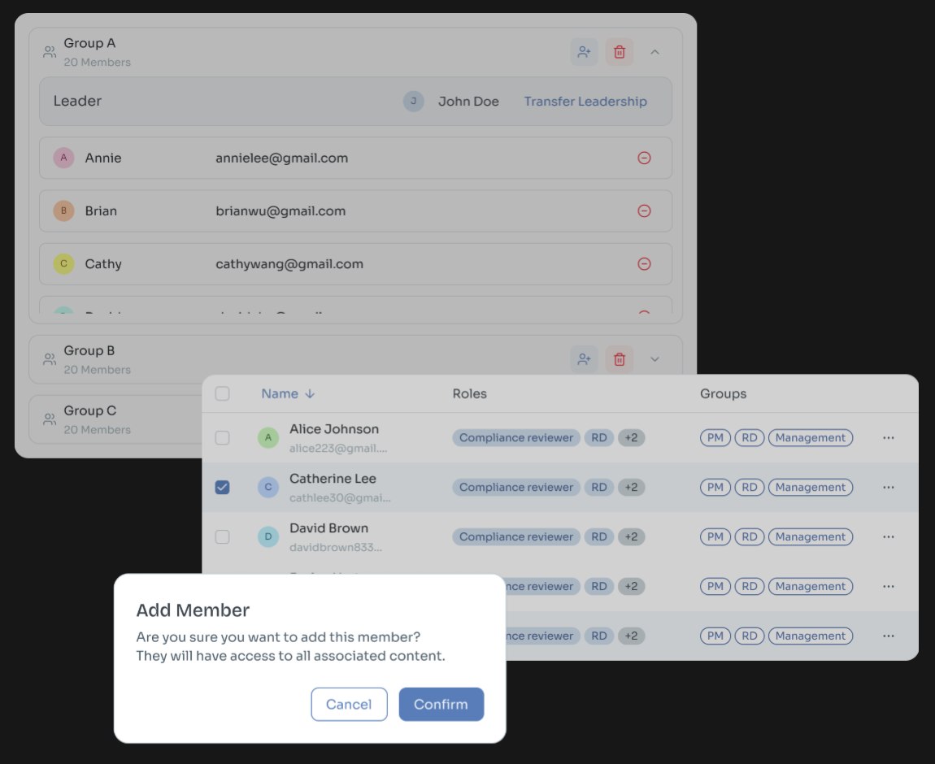Remove Annie using the red minus icon
The image size is (935, 764).
click(644, 158)
